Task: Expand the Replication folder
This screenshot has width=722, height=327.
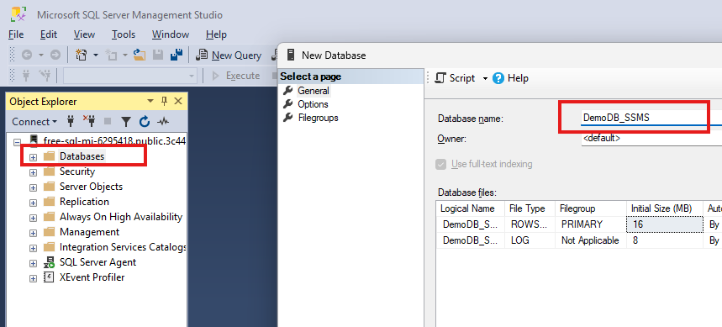Action: pos(33,203)
